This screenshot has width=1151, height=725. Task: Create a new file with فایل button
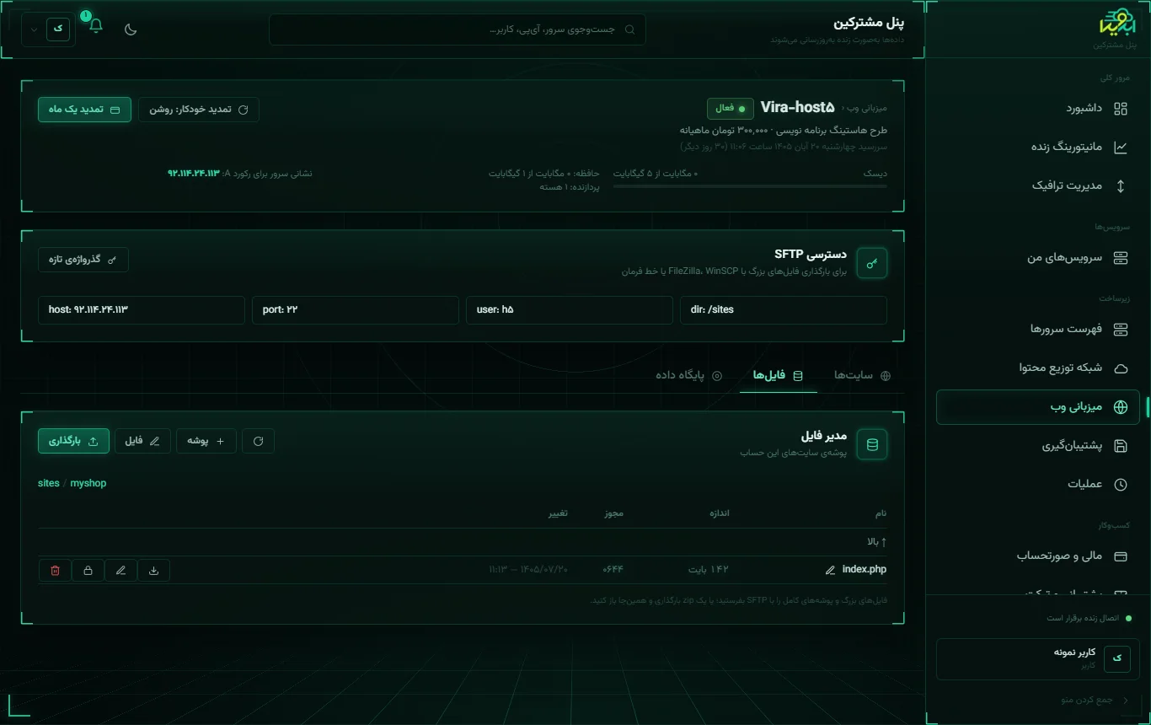pyautogui.click(x=142, y=441)
